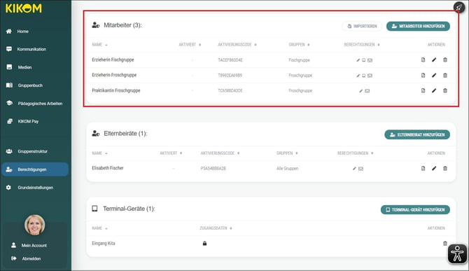469x271 pixels.
Task: Open Mein Account link
Action: coord(29,245)
